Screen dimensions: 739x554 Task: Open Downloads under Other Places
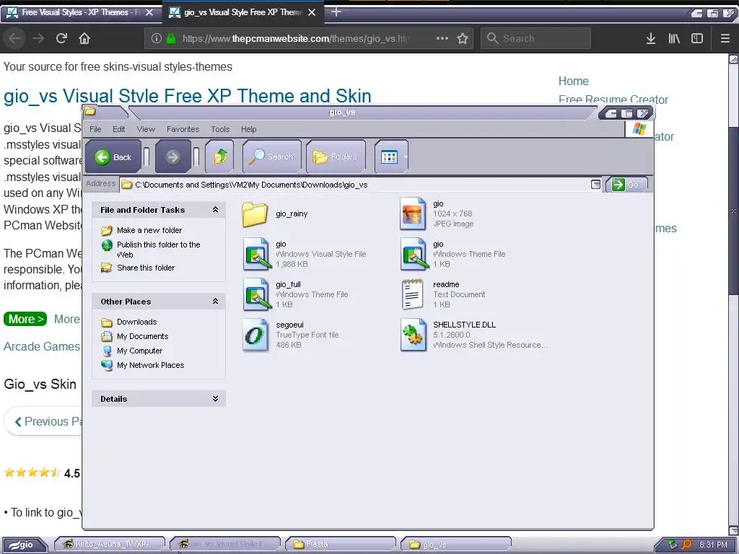(136, 322)
